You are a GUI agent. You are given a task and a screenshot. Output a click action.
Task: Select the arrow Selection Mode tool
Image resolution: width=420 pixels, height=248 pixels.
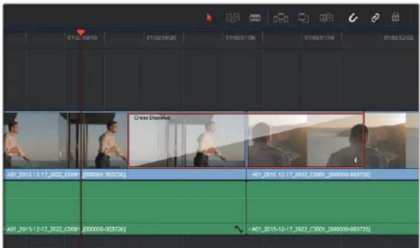(x=209, y=18)
